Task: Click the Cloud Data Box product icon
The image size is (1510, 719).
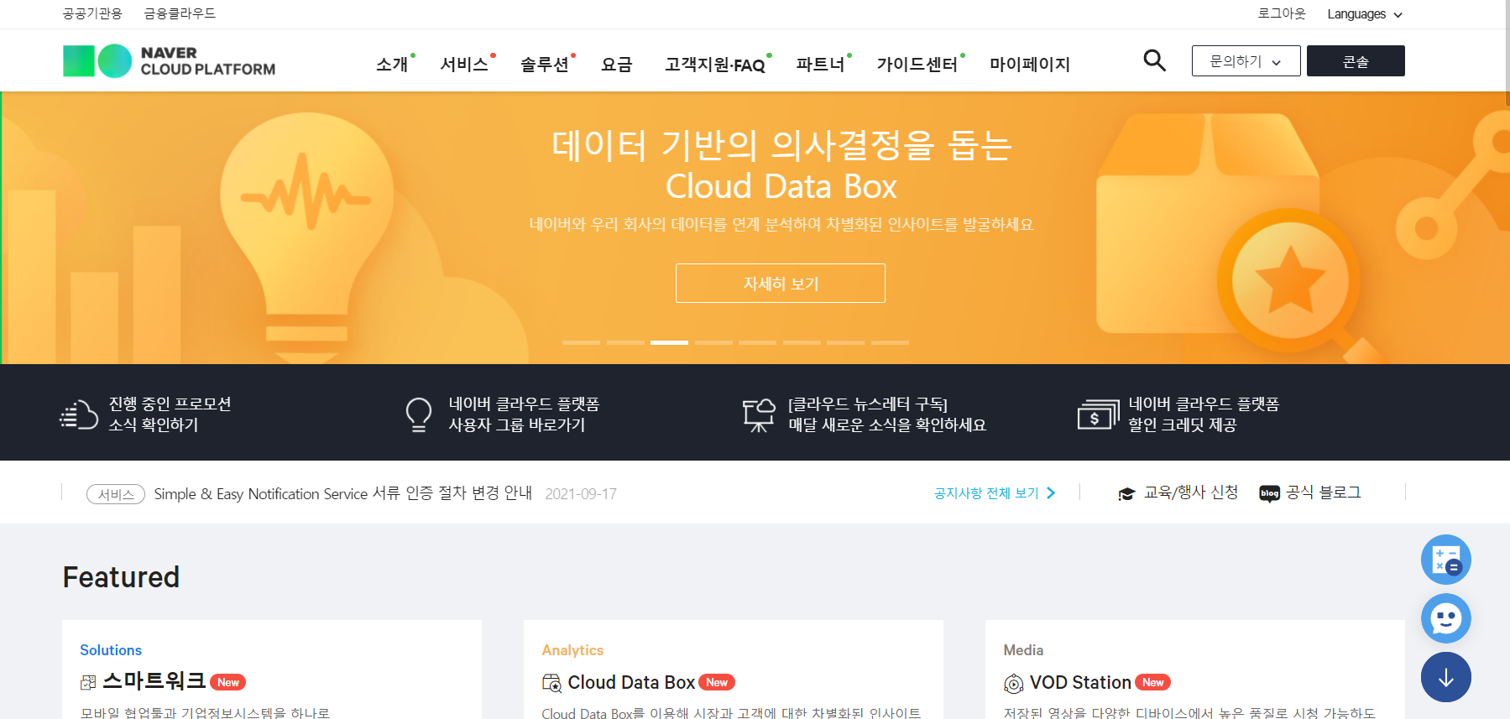Action: 551,683
